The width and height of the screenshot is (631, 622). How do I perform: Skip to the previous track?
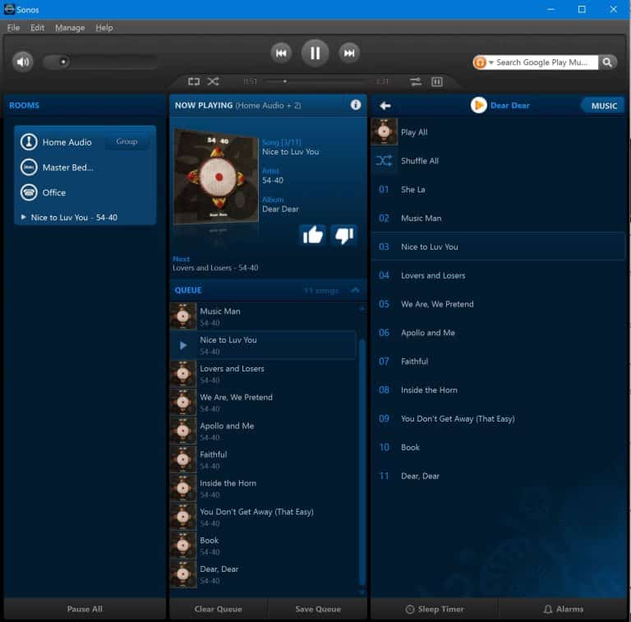coord(281,53)
